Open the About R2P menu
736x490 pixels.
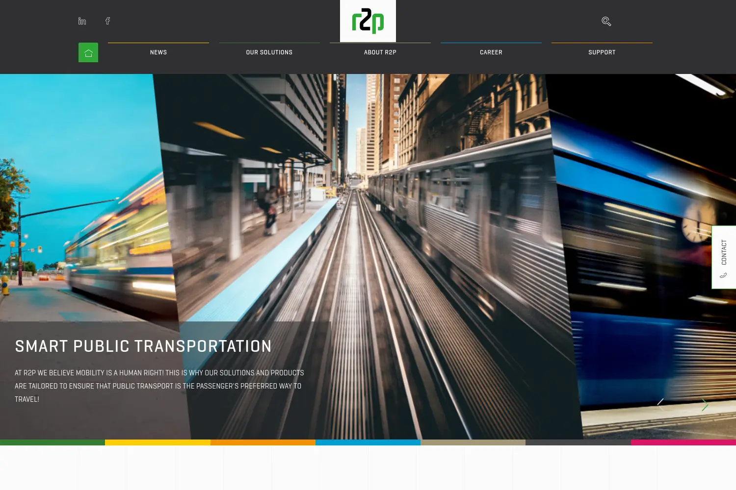point(380,52)
